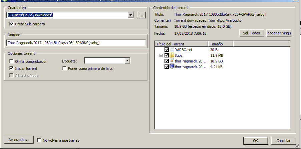Image resolution: width=301 pixels, height=149 pixels.
Task: Toggle the Crear Sub-carpeta checkbox
Action: [x=12, y=24]
